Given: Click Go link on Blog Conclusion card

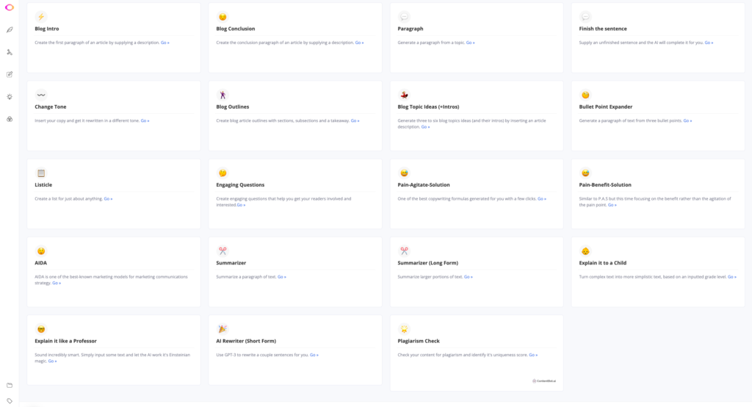Looking at the screenshot, I should (x=359, y=43).
